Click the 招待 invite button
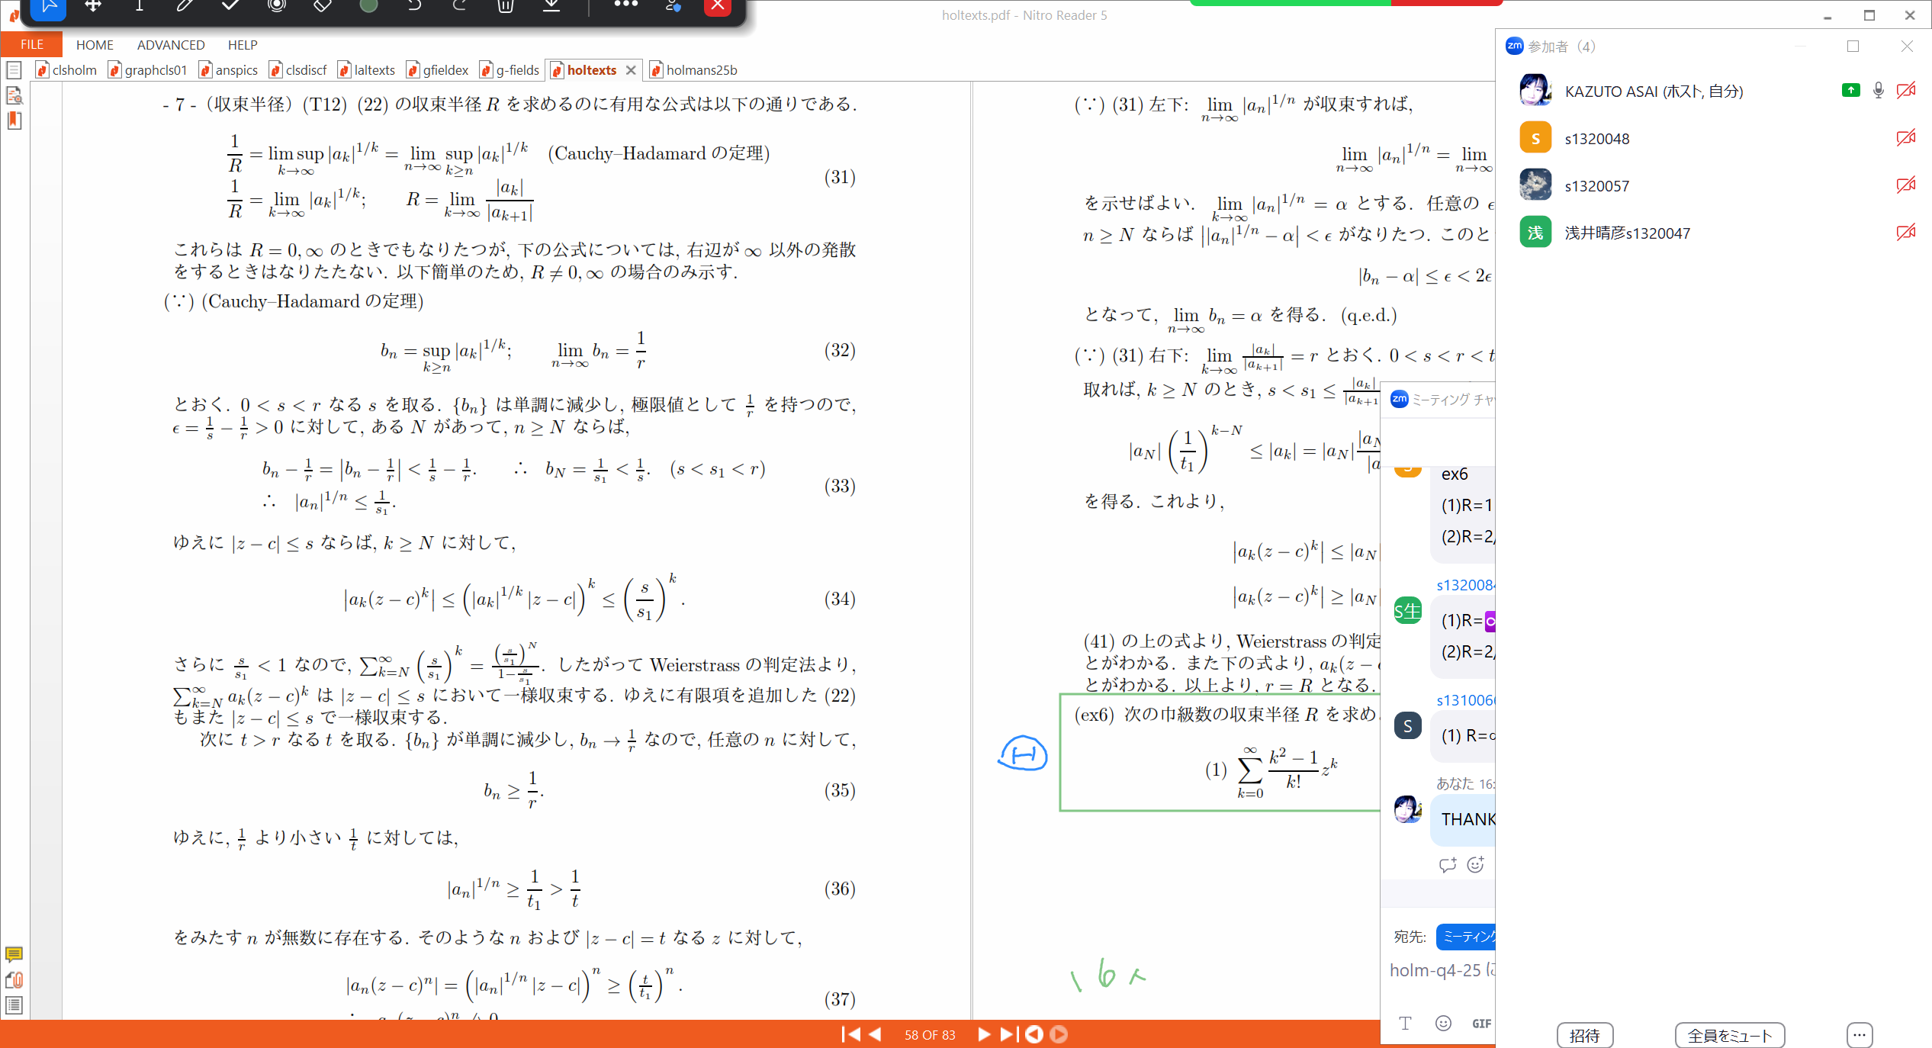This screenshot has height=1048, width=1932. coord(1586,1035)
